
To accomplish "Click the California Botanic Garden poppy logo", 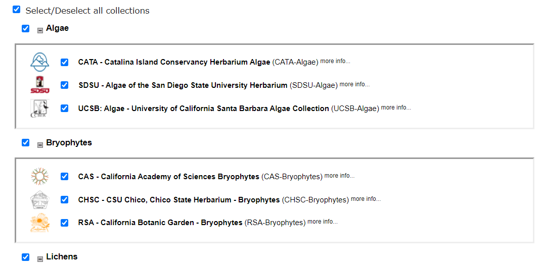I will [40, 223].
